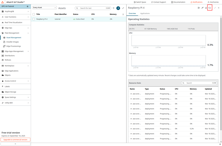The height and width of the screenshot is (146, 222).
Task: Click Switch Space in the top bar
Action: click(140, 2)
